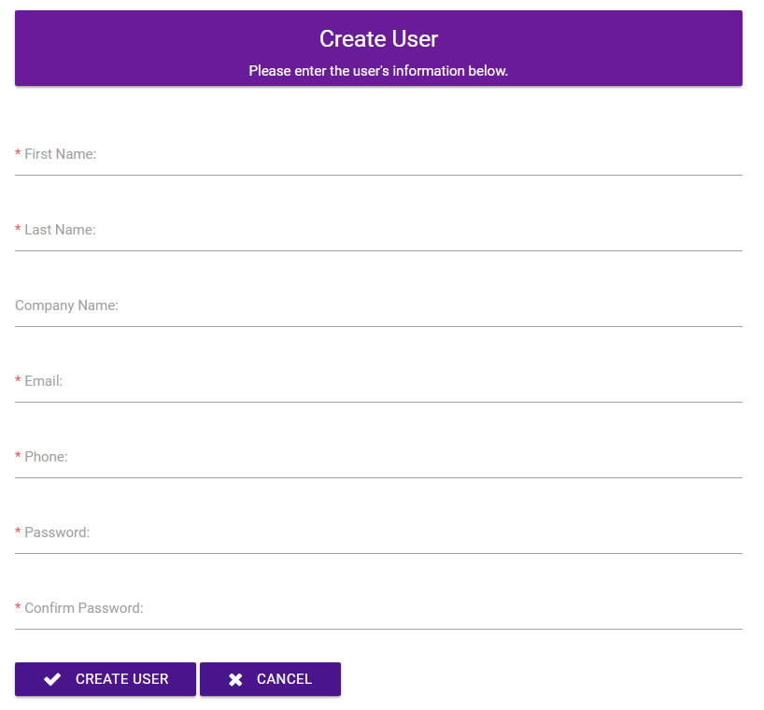The width and height of the screenshot is (764, 710).
Task: Click the Cancel button
Action: (x=270, y=679)
